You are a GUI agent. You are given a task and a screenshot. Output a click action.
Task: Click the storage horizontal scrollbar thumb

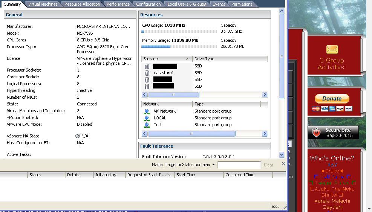173,95
